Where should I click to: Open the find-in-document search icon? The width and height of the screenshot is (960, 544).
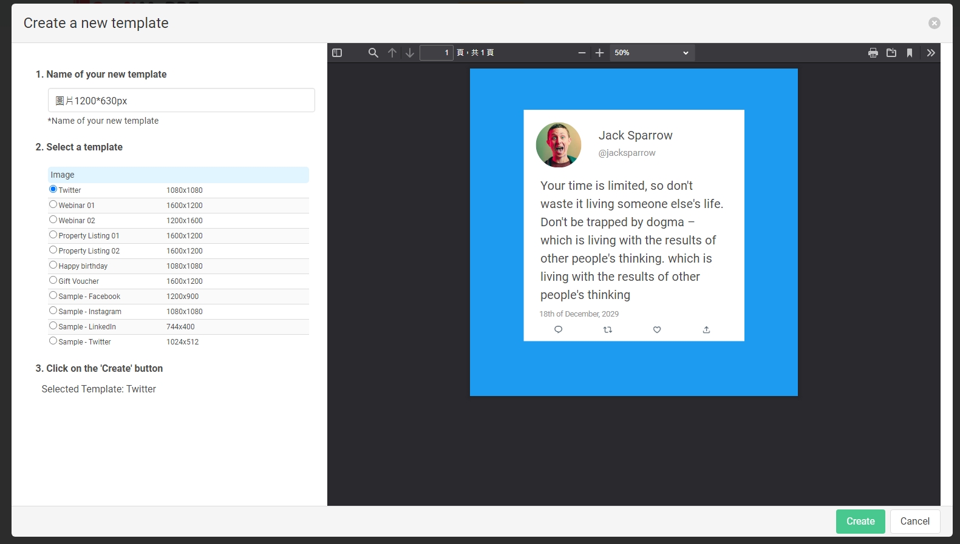[x=373, y=53]
